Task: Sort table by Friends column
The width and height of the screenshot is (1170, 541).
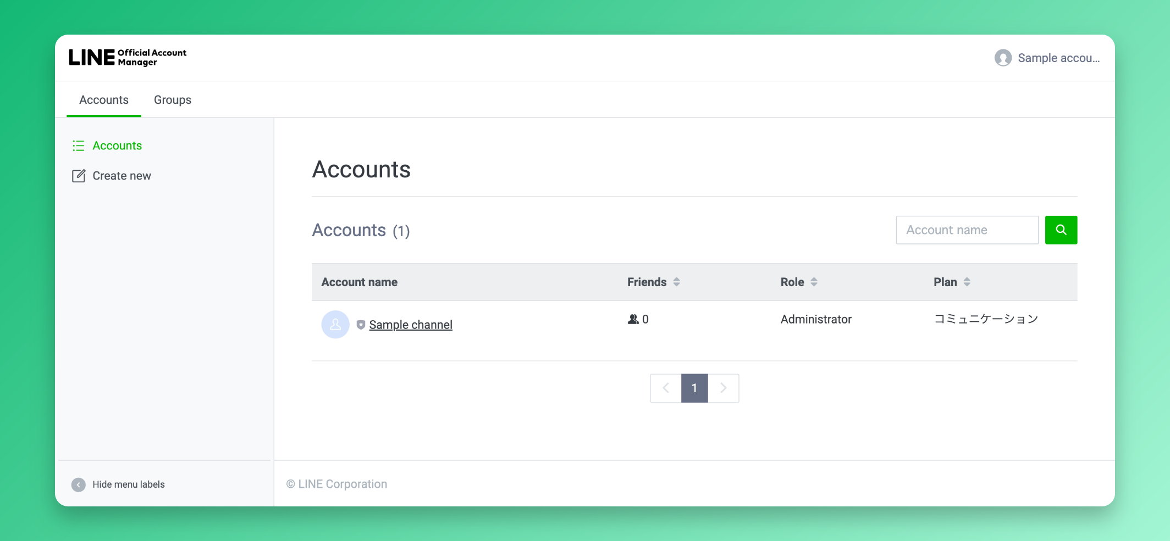Action: click(x=676, y=282)
